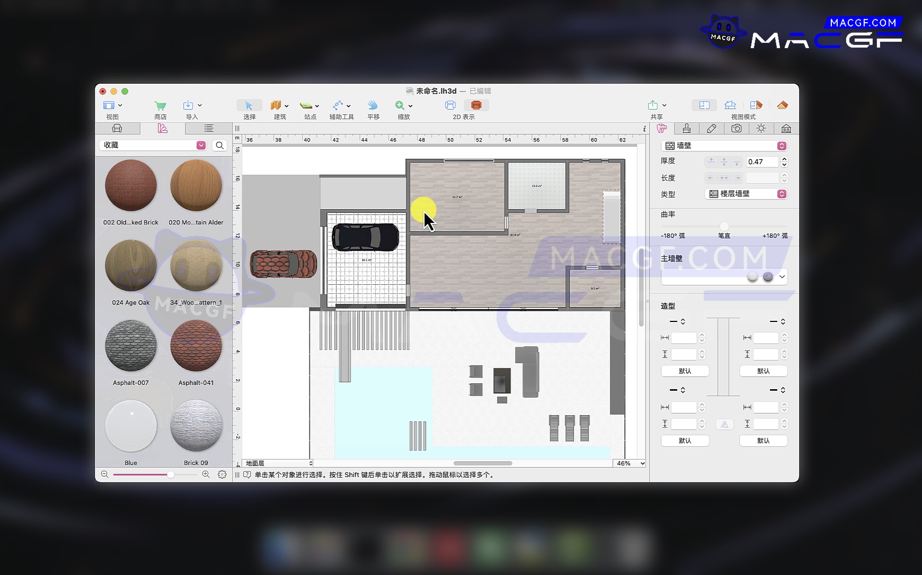Switch to the furniture library tab

(x=117, y=129)
